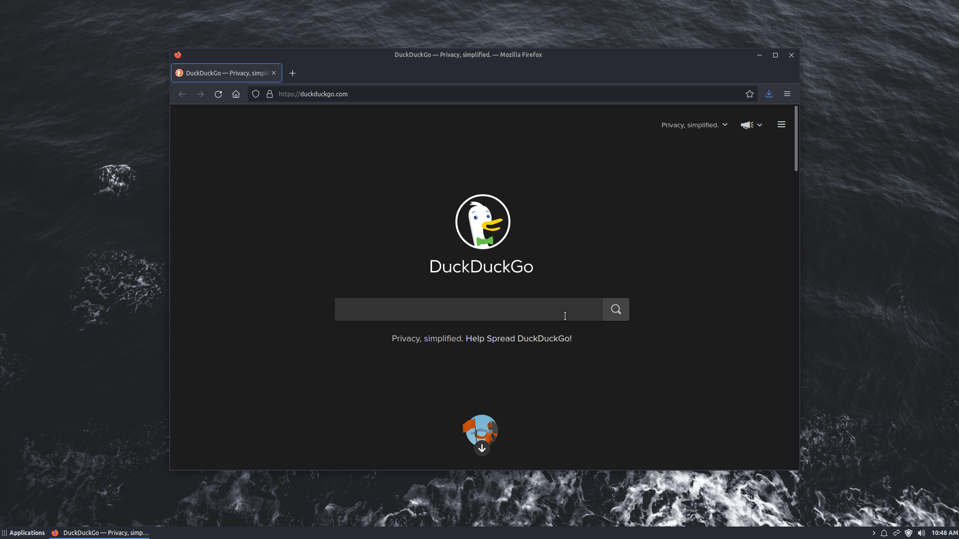
Task: Open Firefox application hamburger menu
Action: 787,94
